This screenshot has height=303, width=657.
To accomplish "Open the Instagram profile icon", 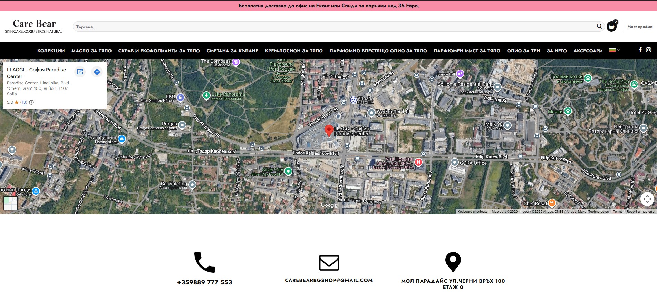I will (x=648, y=50).
